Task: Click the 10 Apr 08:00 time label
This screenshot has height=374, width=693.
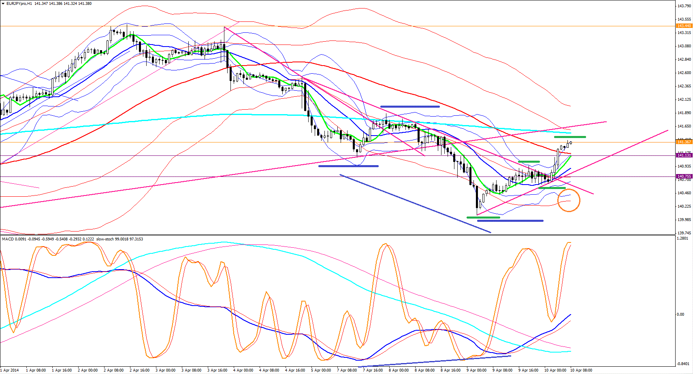Action: [581, 370]
